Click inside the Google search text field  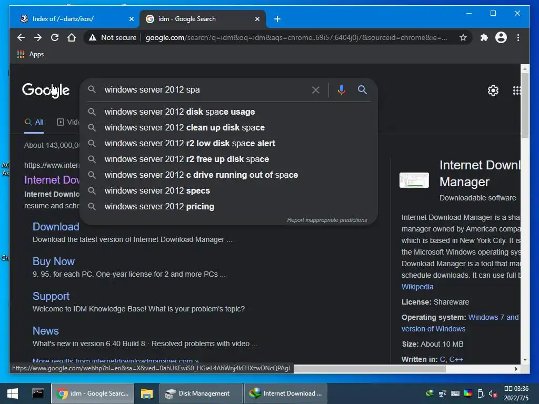point(205,89)
